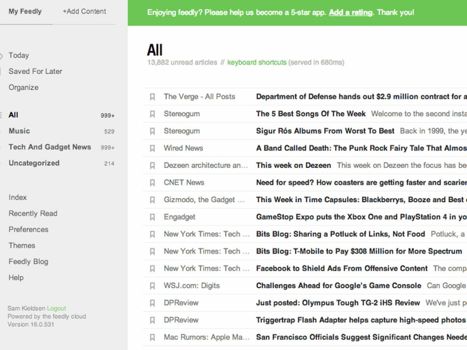Select the Uncategorized category
467x350 pixels.
tap(34, 163)
